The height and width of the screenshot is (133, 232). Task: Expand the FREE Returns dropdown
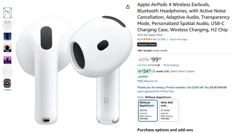coord(147,81)
